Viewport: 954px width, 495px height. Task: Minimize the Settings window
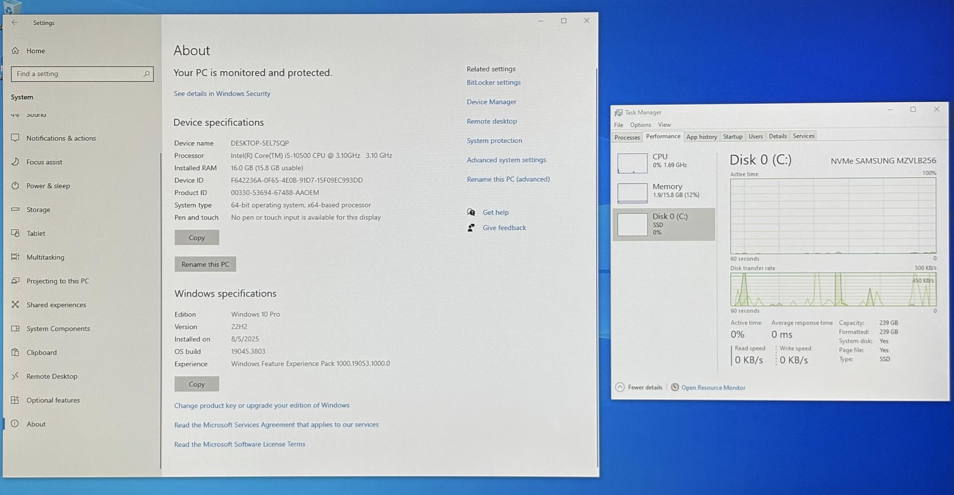(541, 21)
